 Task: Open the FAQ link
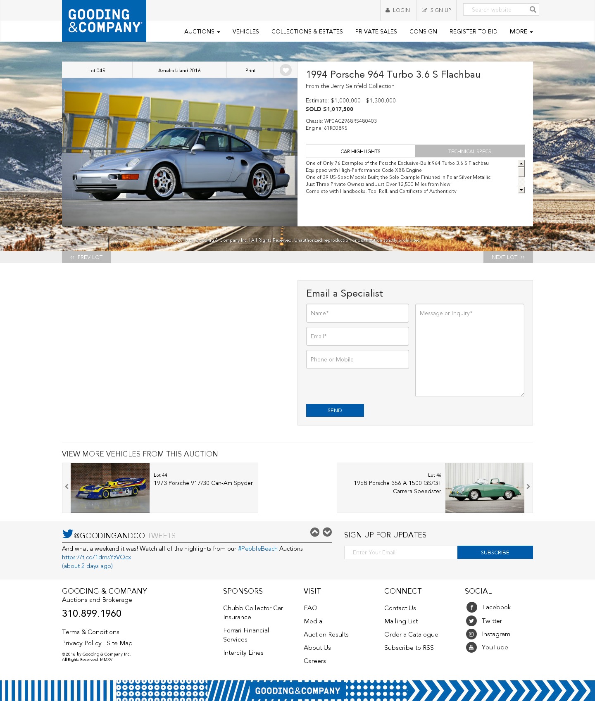[x=311, y=608]
